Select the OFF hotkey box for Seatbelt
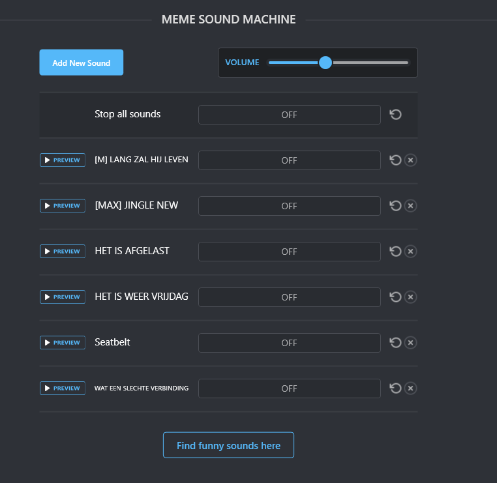The height and width of the screenshot is (483, 497). pyautogui.click(x=289, y=343)
